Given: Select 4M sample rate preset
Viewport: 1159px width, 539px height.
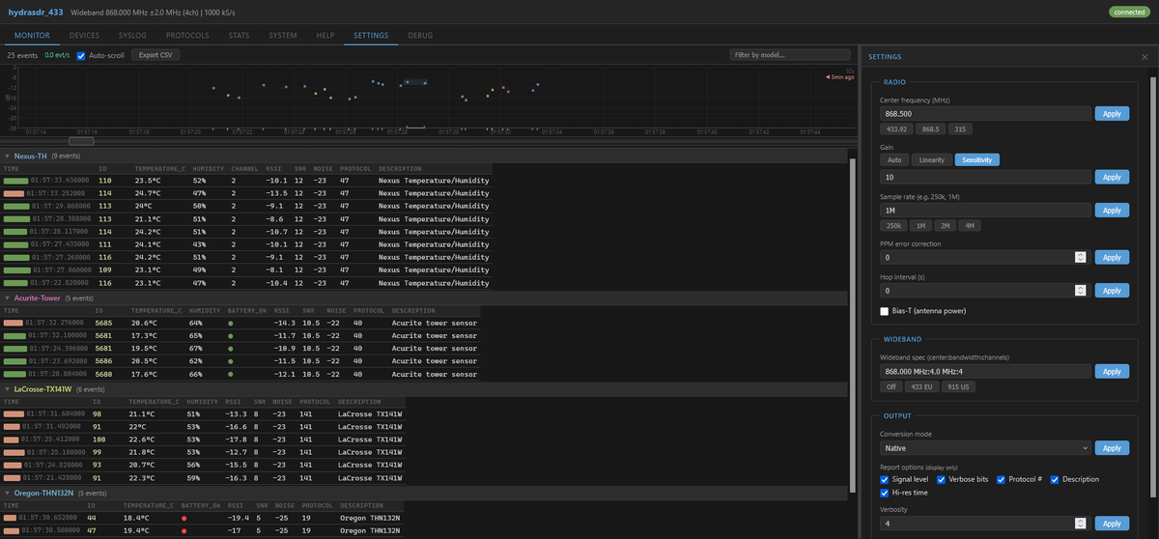Looking at the screenshot, I should tap(970, 225).
